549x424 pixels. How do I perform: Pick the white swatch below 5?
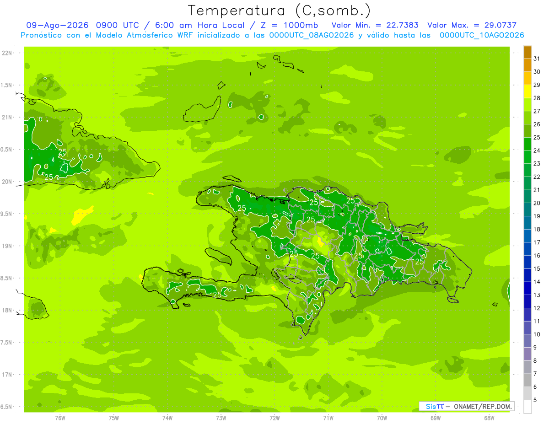[x=527, y=407]
